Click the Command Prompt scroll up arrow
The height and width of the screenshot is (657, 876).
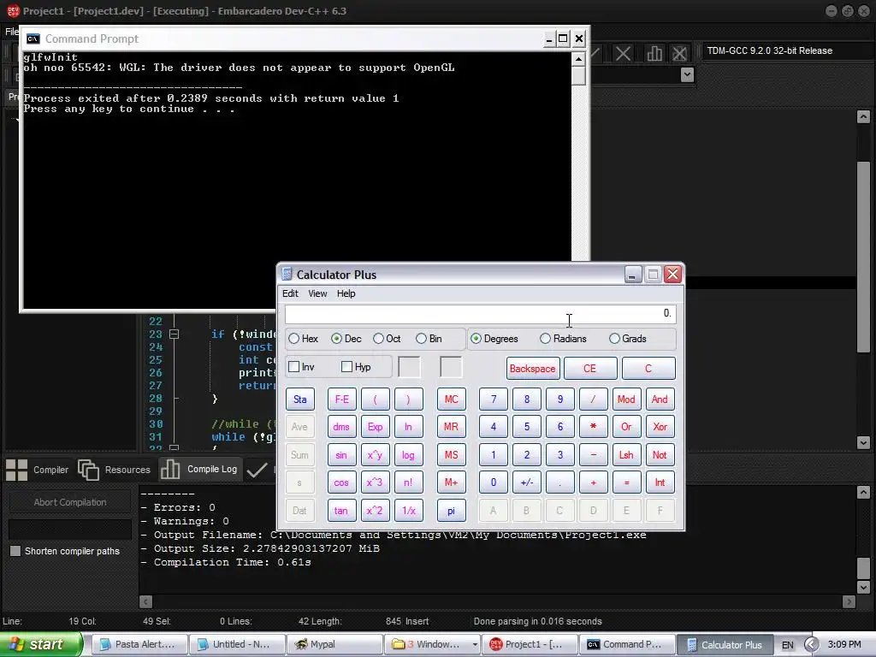click(579, 59)
